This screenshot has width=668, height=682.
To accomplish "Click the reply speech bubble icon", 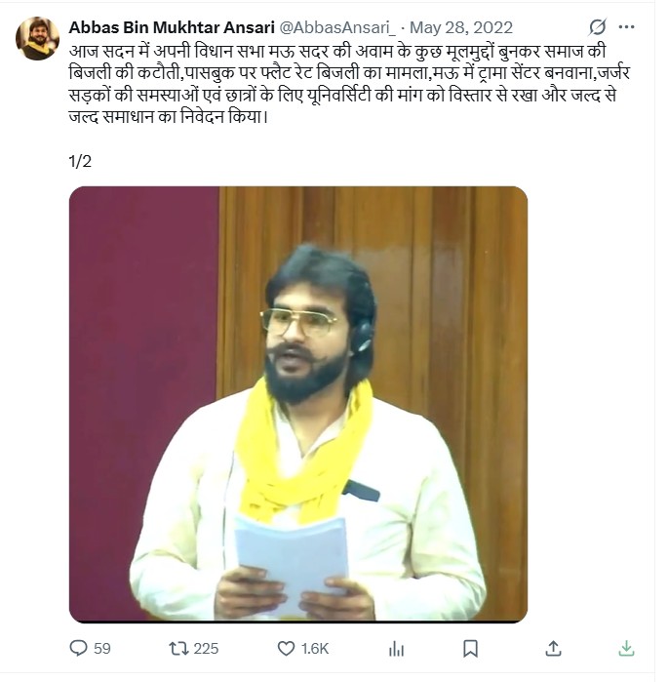I will [x=79, y=648].
